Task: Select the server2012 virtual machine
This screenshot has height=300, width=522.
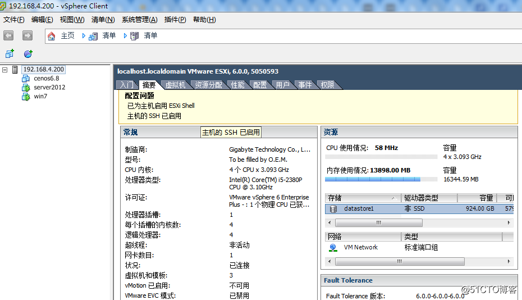Action: click(x=49, y=88)
